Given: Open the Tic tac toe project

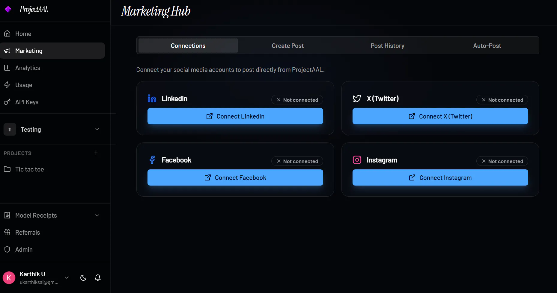Looking at the screenshot, I should point(52,169).
